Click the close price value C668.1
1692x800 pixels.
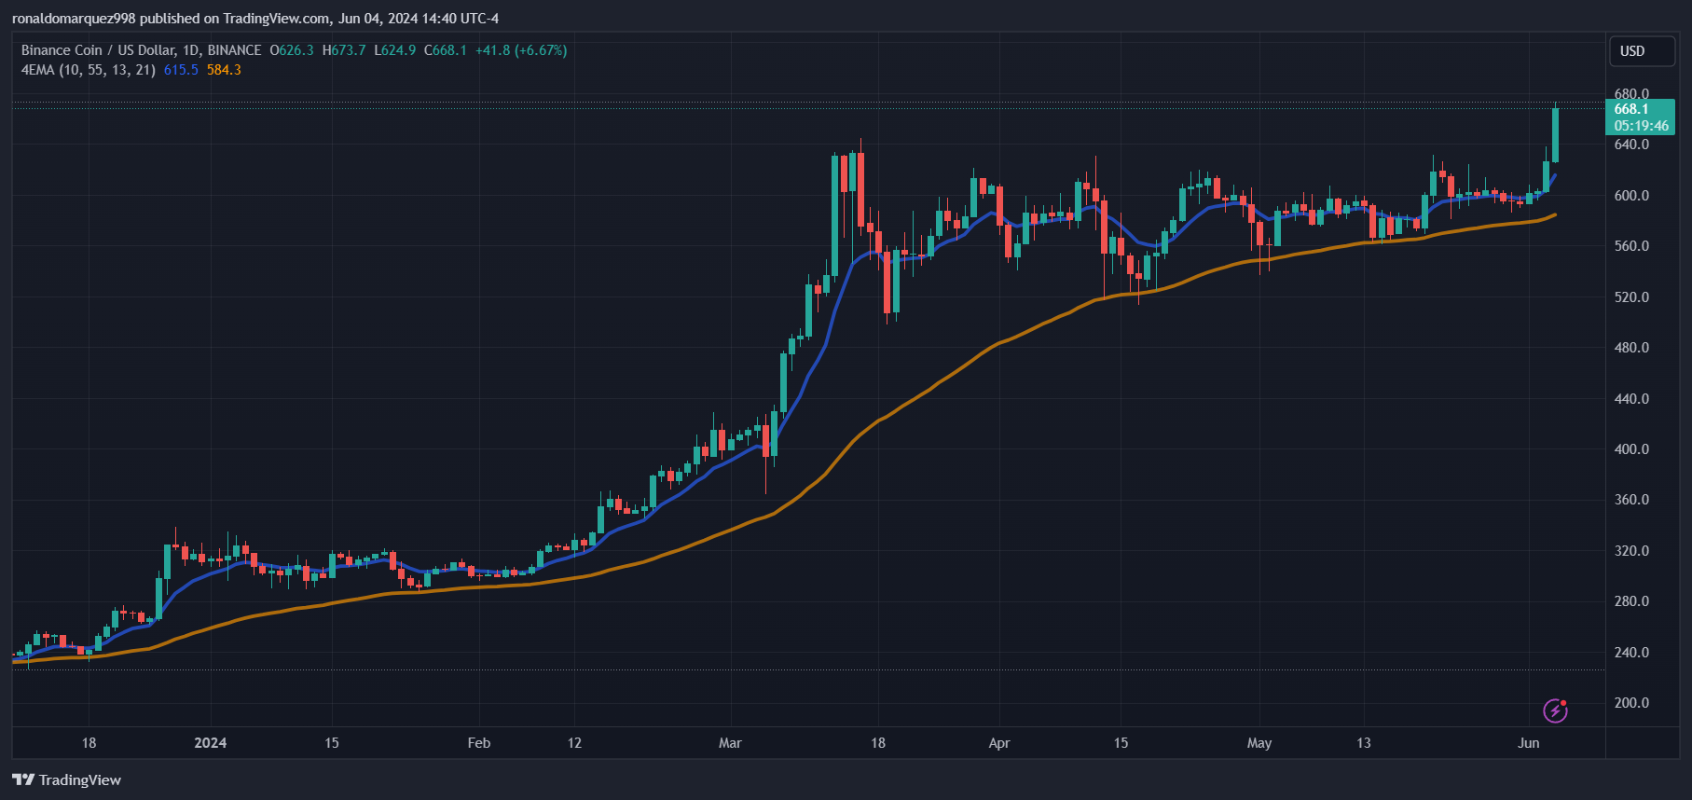tap(446, 50)
